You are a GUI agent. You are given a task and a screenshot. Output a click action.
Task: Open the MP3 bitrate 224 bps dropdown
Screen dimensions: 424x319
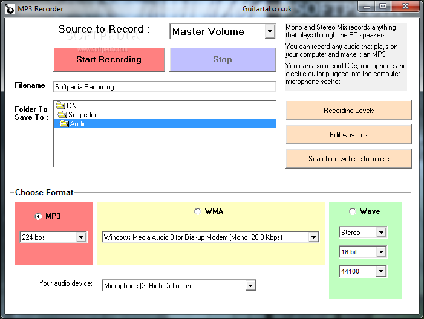(x=81, y=237)
